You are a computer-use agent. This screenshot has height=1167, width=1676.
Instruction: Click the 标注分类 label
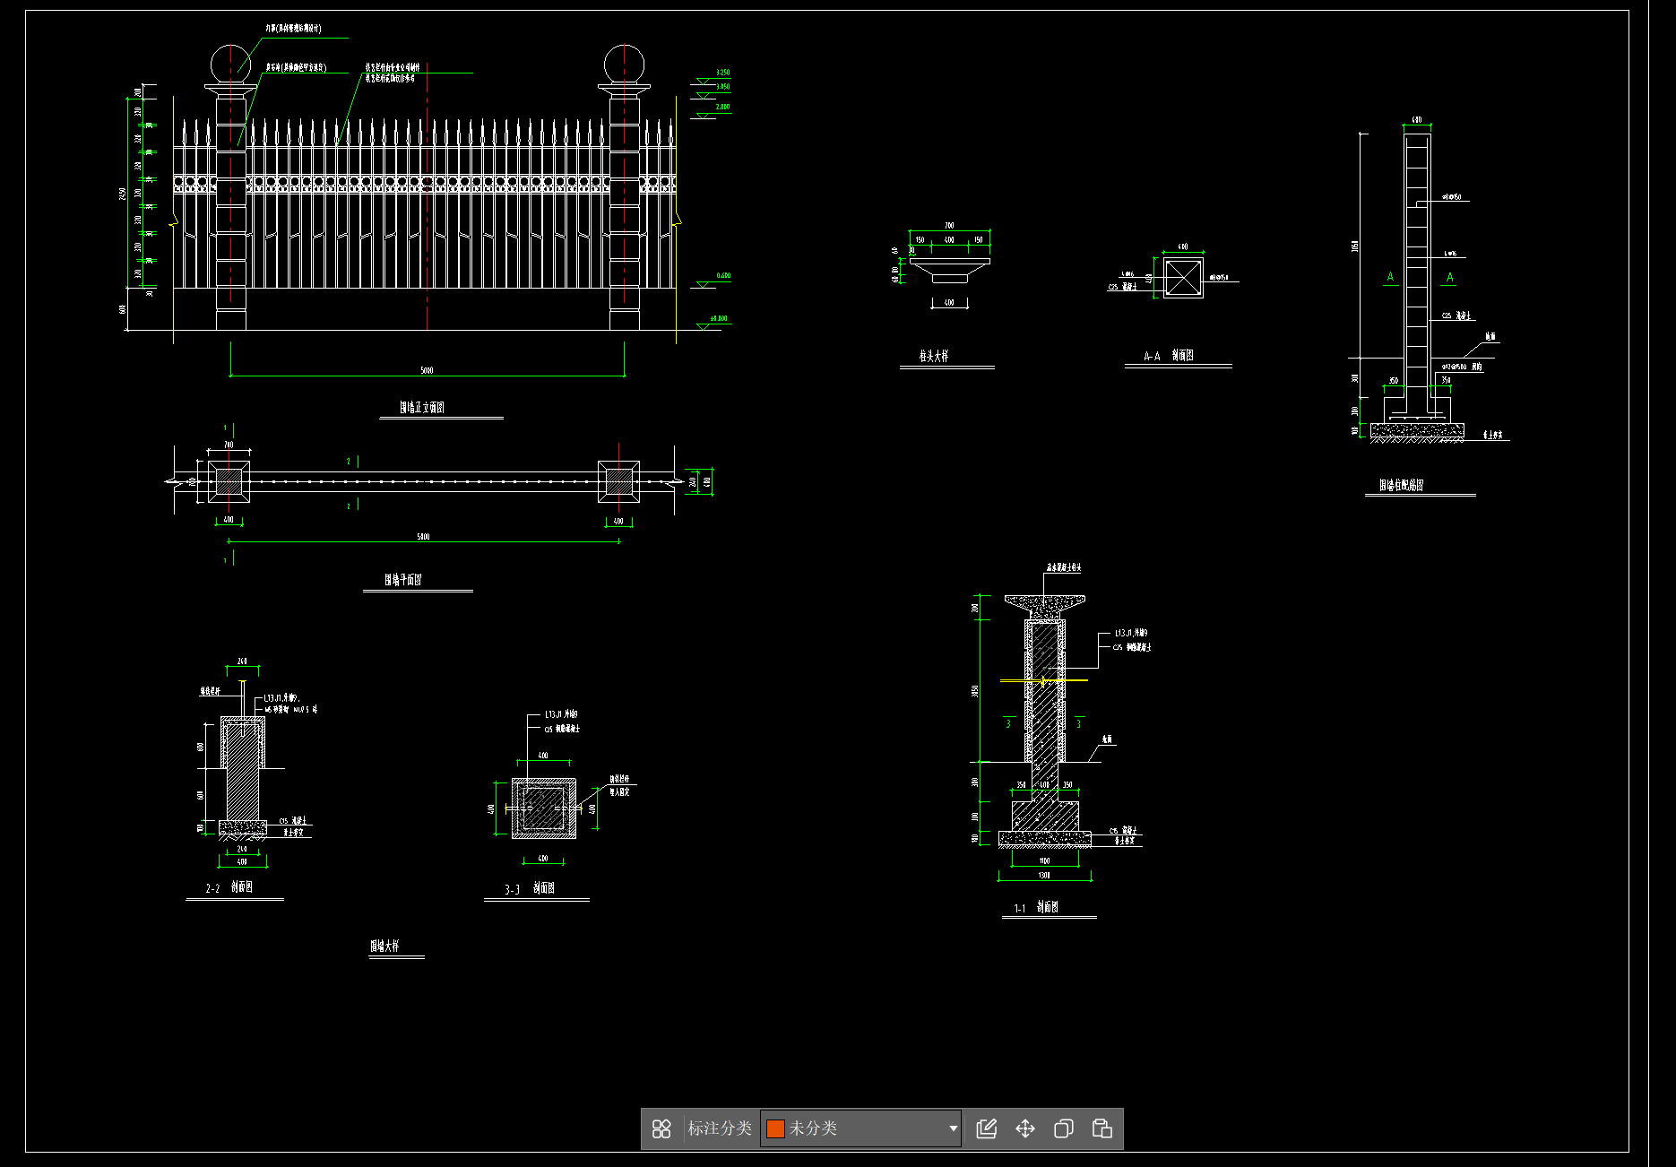coord(720,1128)
